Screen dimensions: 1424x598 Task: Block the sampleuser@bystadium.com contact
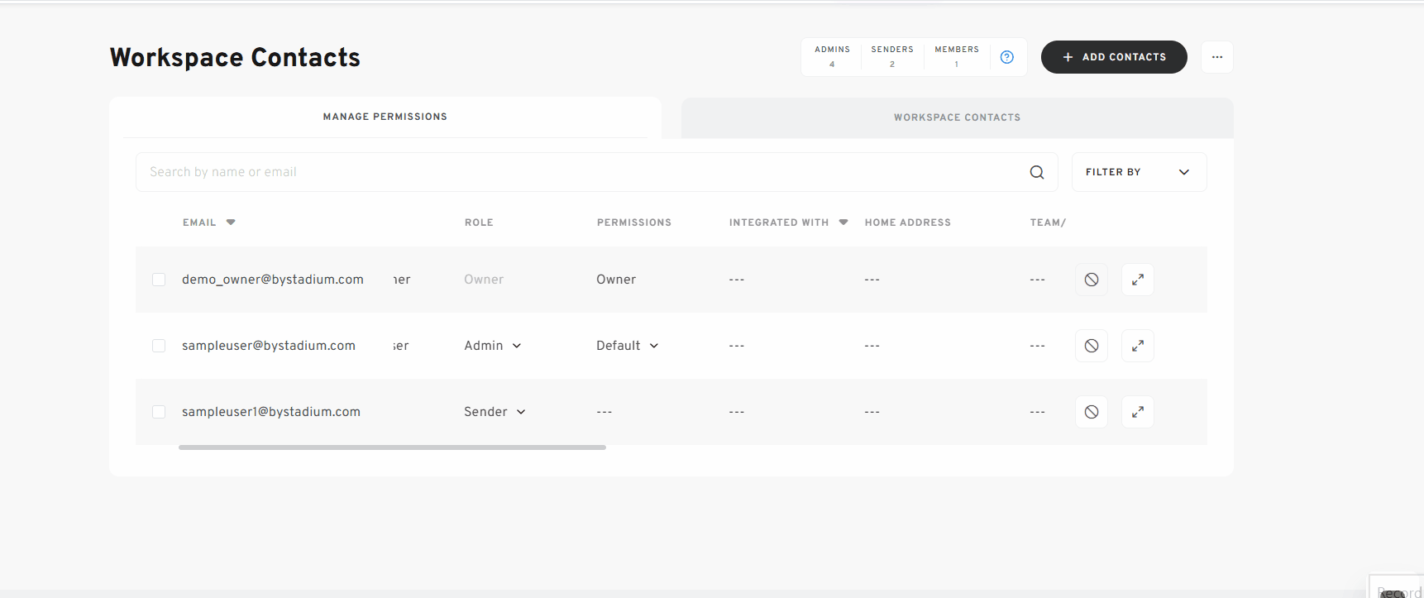(x=1092, y=346)
